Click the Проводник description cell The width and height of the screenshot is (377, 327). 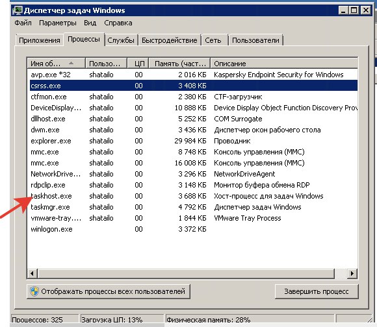232,141
